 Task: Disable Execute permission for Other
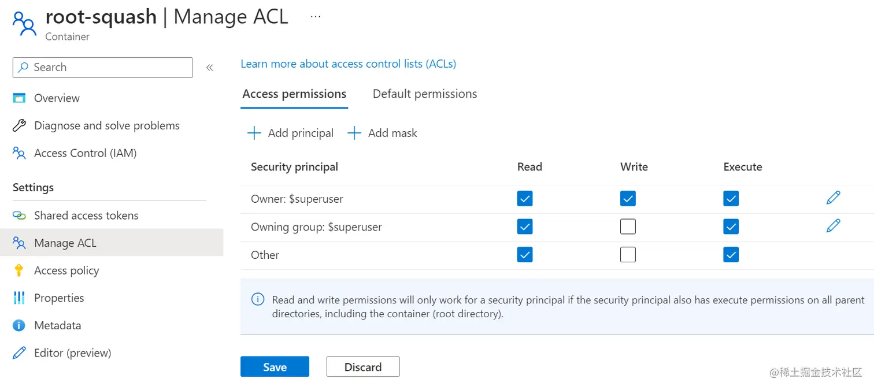[731, 255]
